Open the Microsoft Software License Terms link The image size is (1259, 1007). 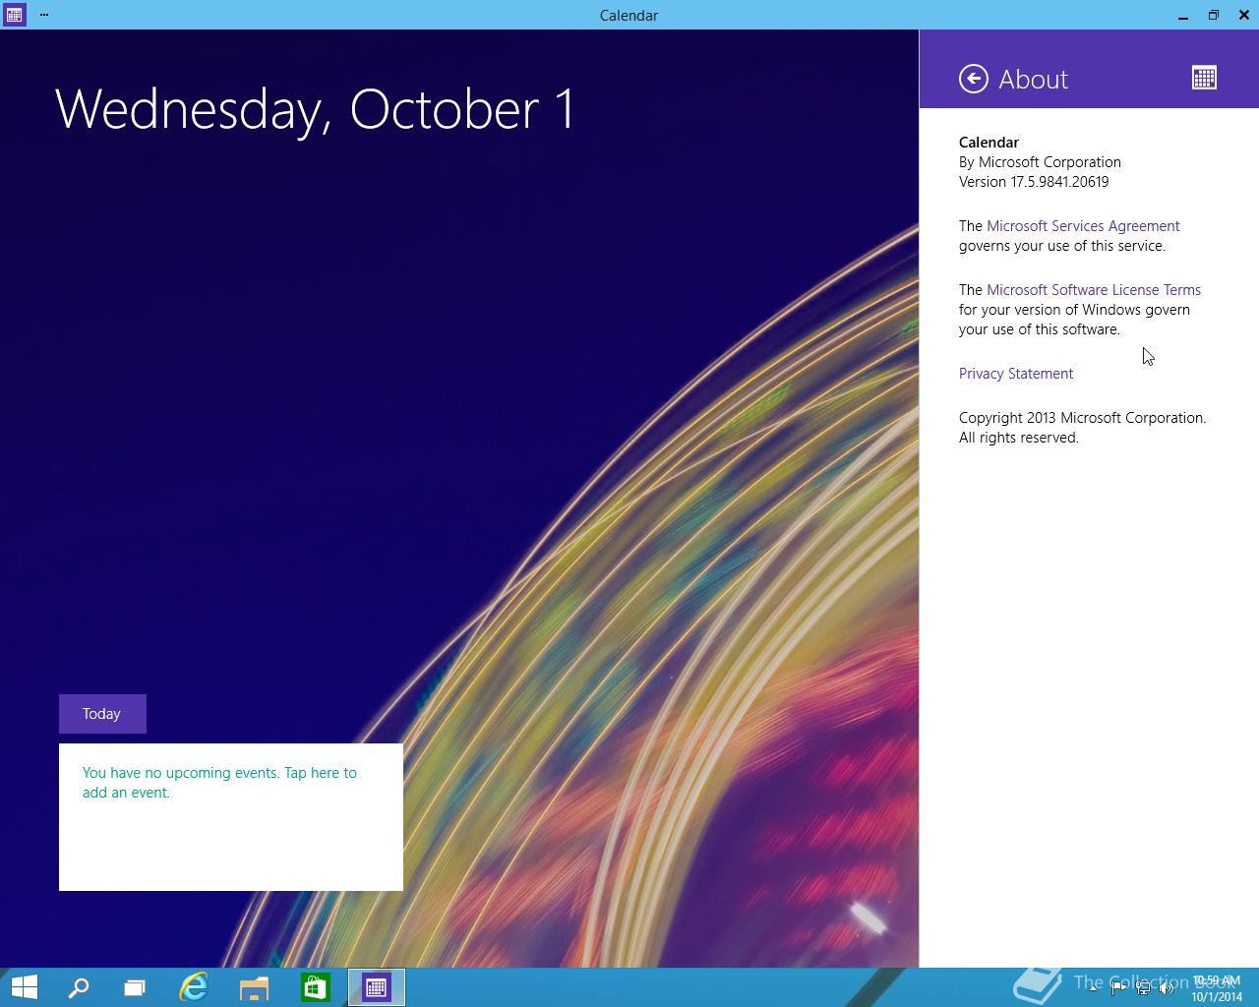[x=1094, y=290]
